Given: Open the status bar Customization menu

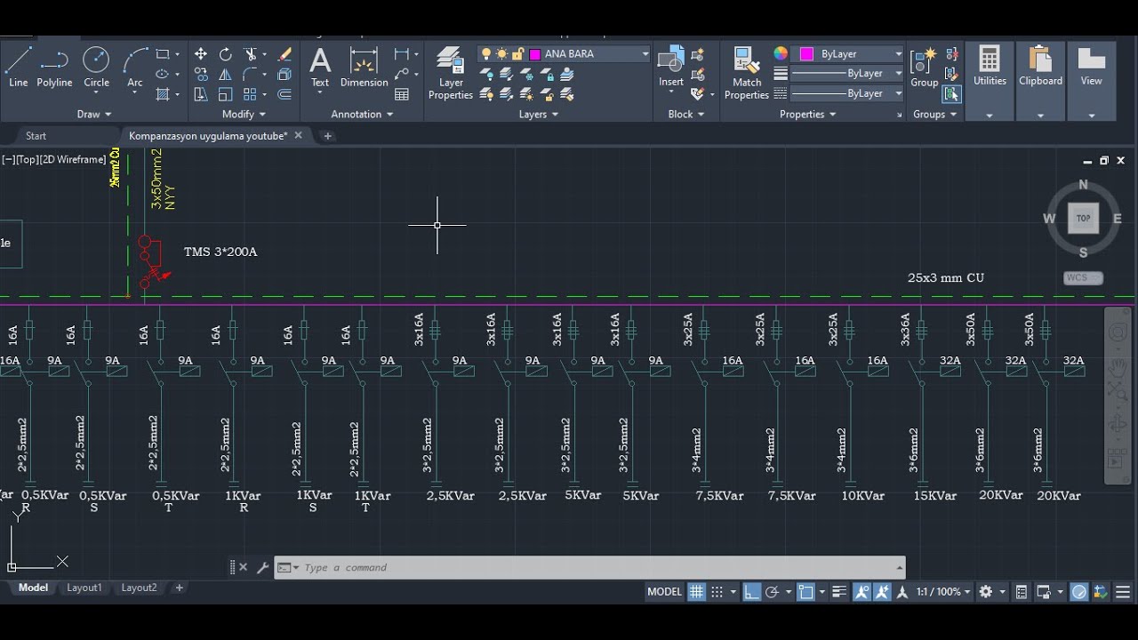Looking at the screenshot, I should point(1123,592).
